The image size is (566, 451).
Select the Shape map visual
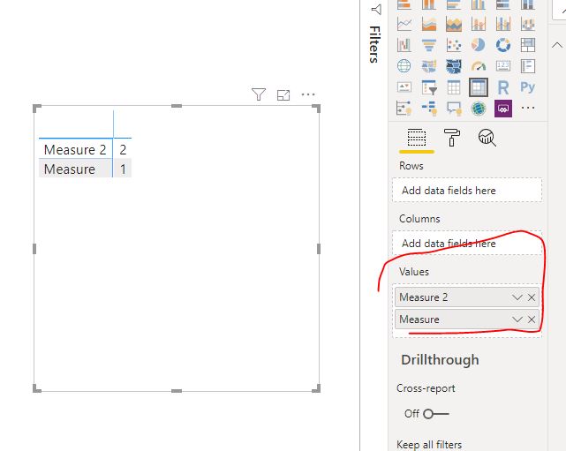[454, 66]
